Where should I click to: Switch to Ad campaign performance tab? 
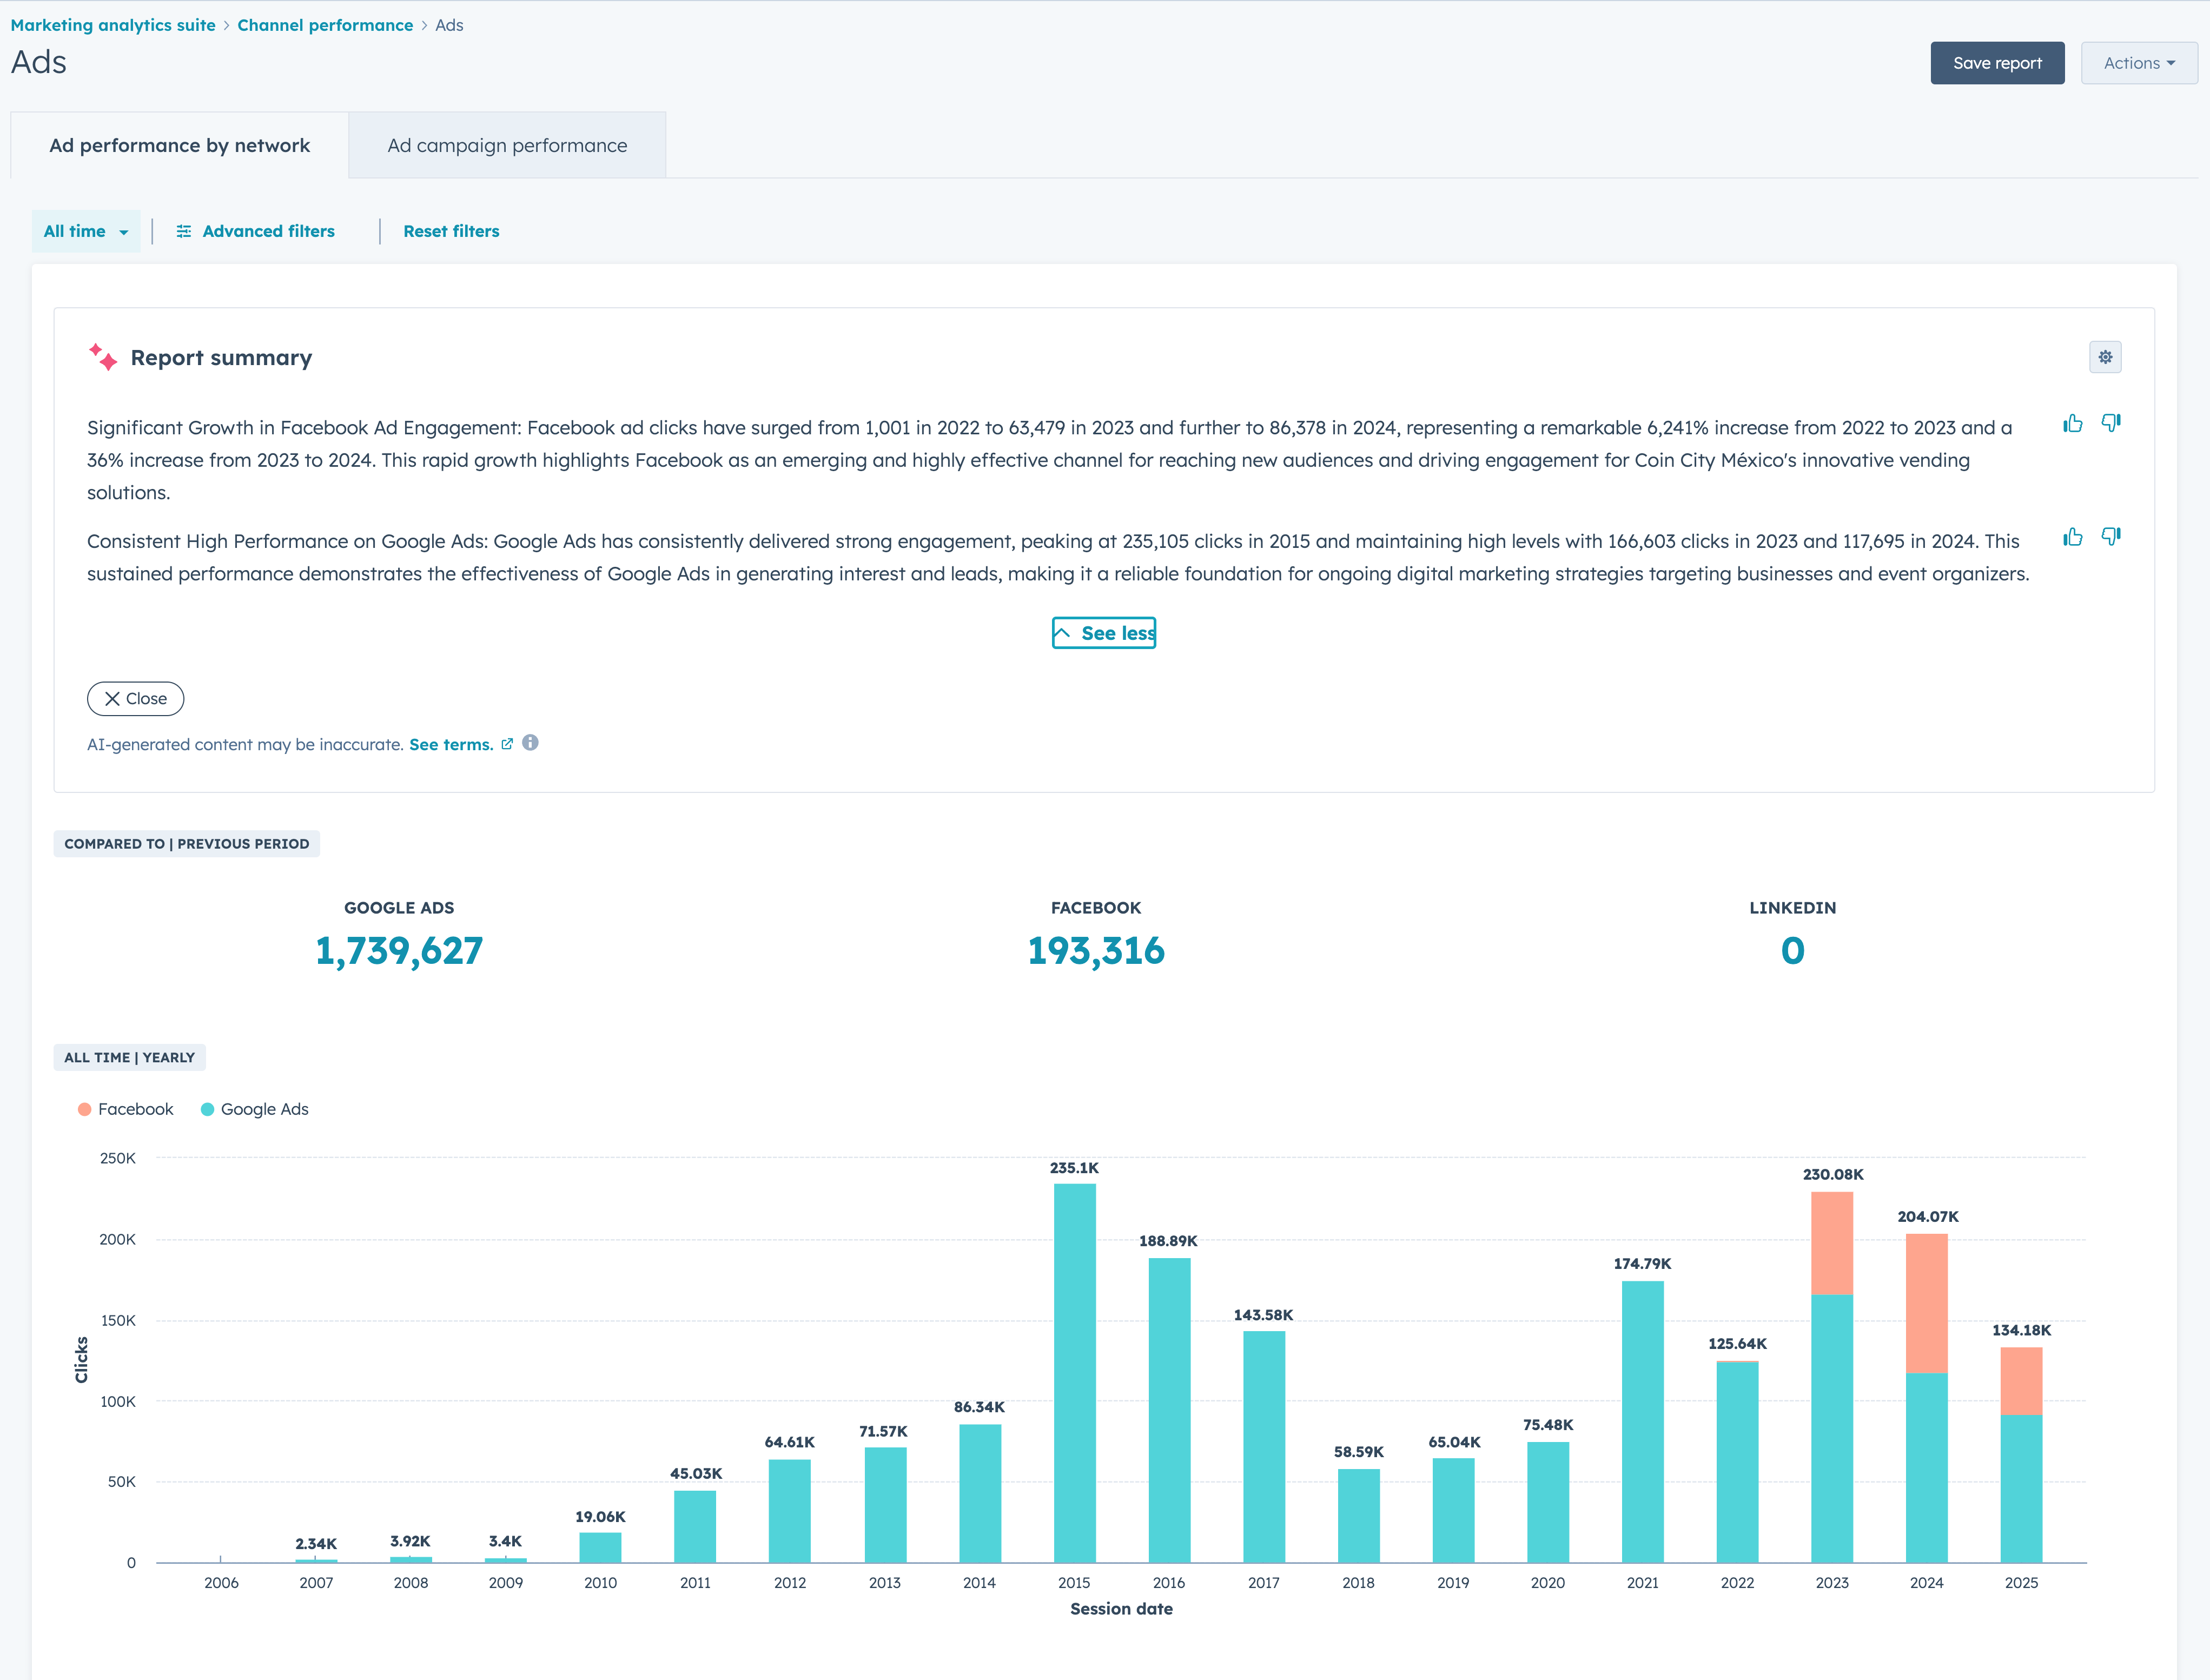point(507,145)
